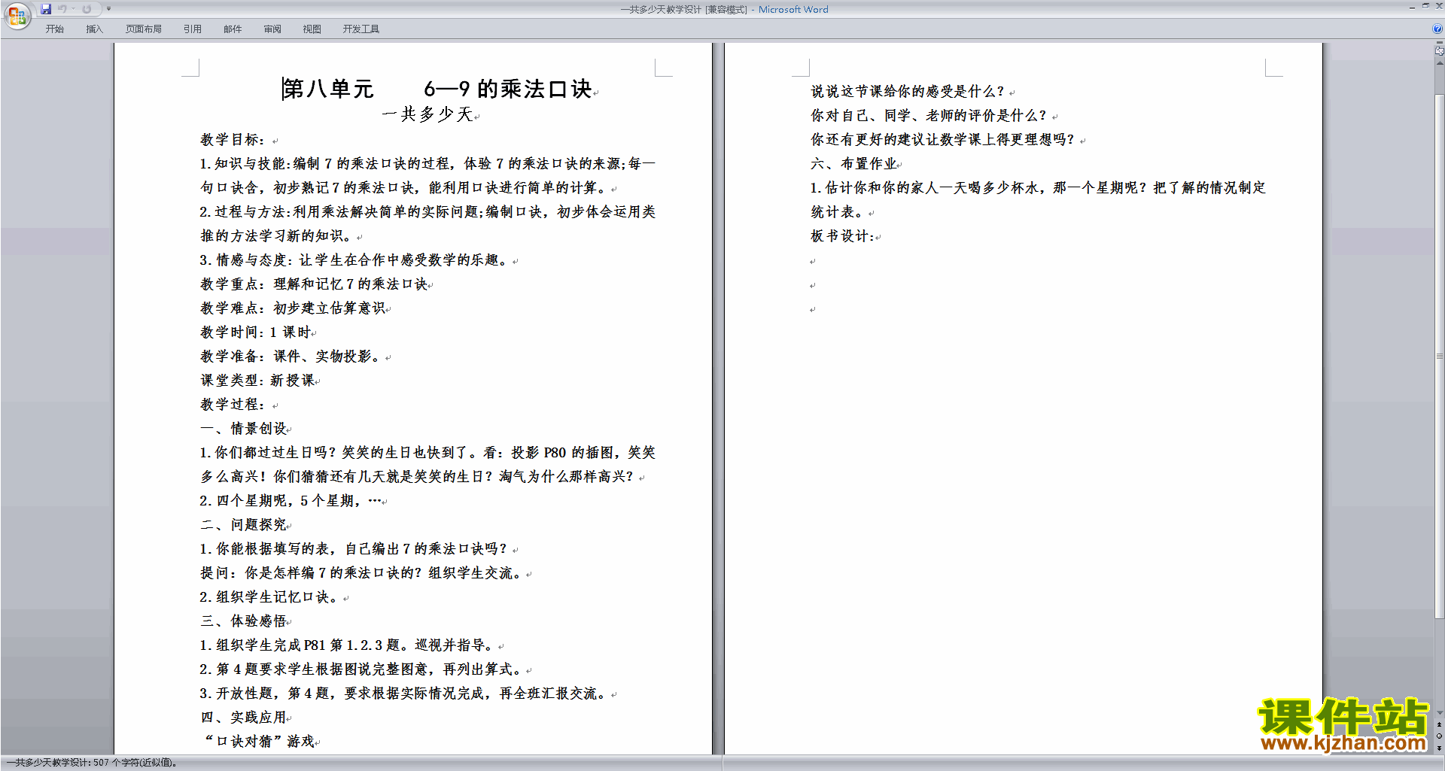Click the heading 第八单元 6—9 的乘法口诀
This screenshot has height=771, width=1445.
point(437,89)
